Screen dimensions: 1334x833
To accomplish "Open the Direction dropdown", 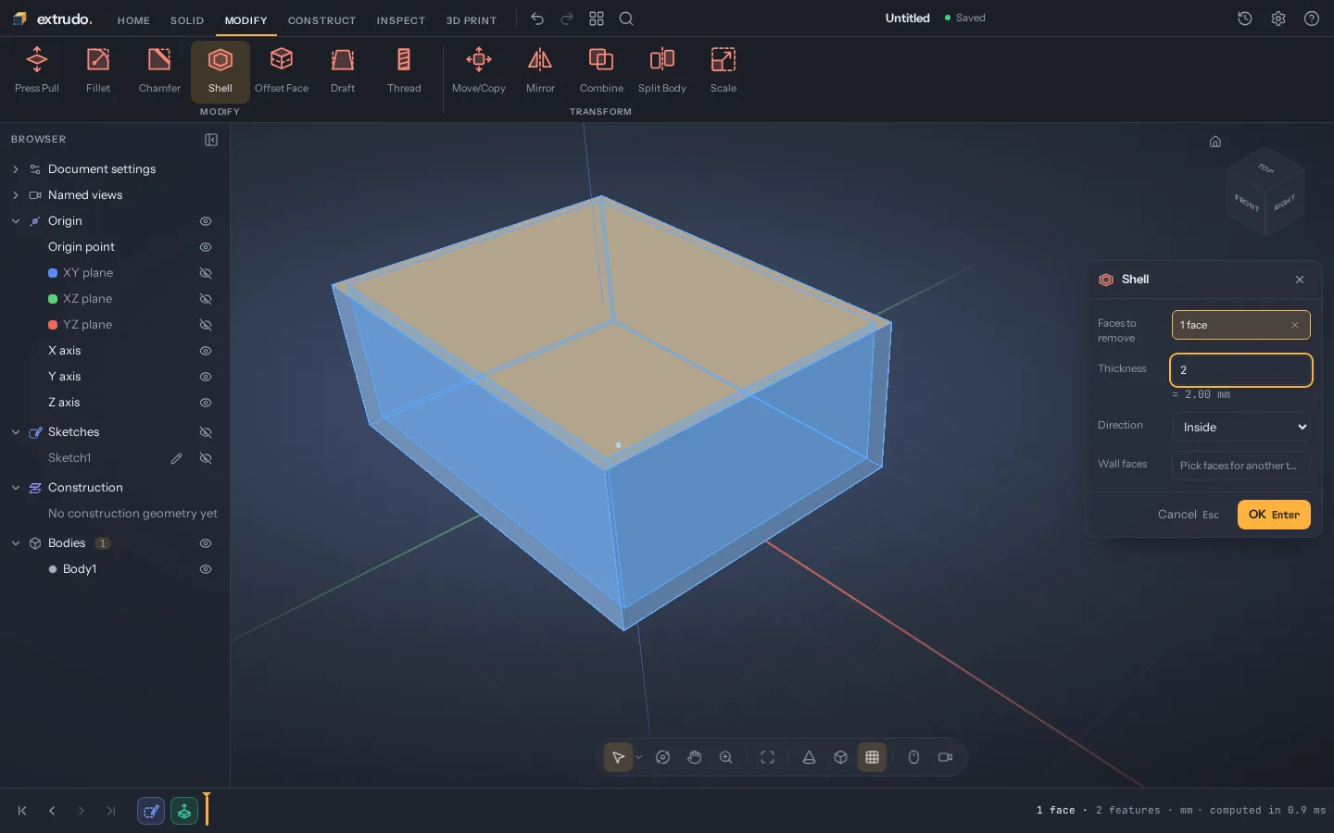I will tap(1241, 427).
